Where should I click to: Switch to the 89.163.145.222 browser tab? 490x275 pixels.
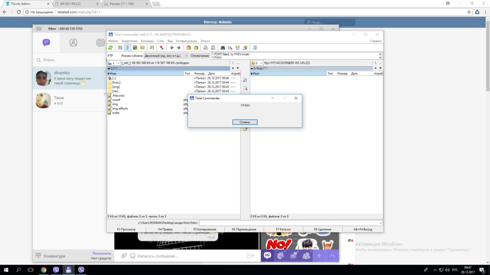[76, 3]
